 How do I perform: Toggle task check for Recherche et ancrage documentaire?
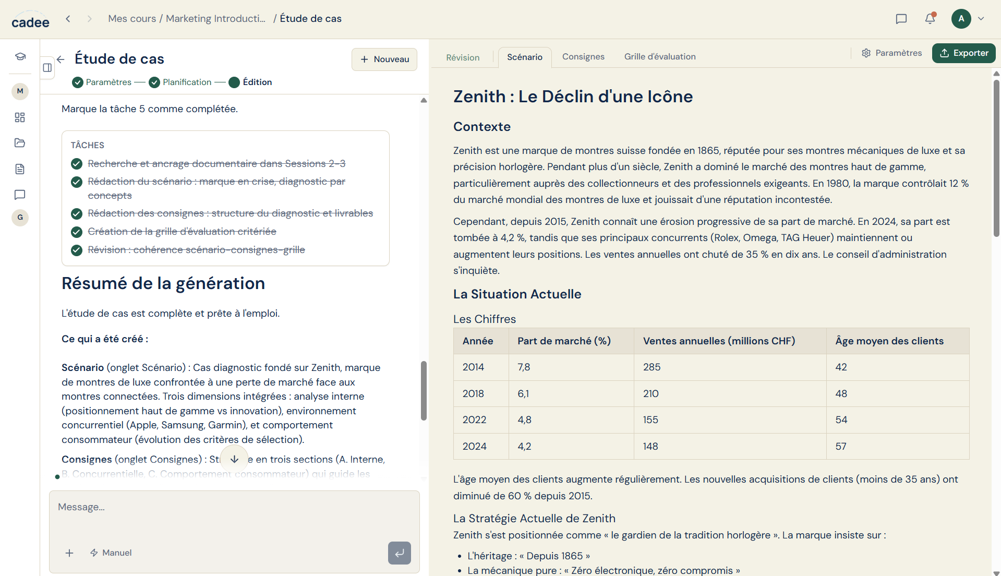coord(77,164)
